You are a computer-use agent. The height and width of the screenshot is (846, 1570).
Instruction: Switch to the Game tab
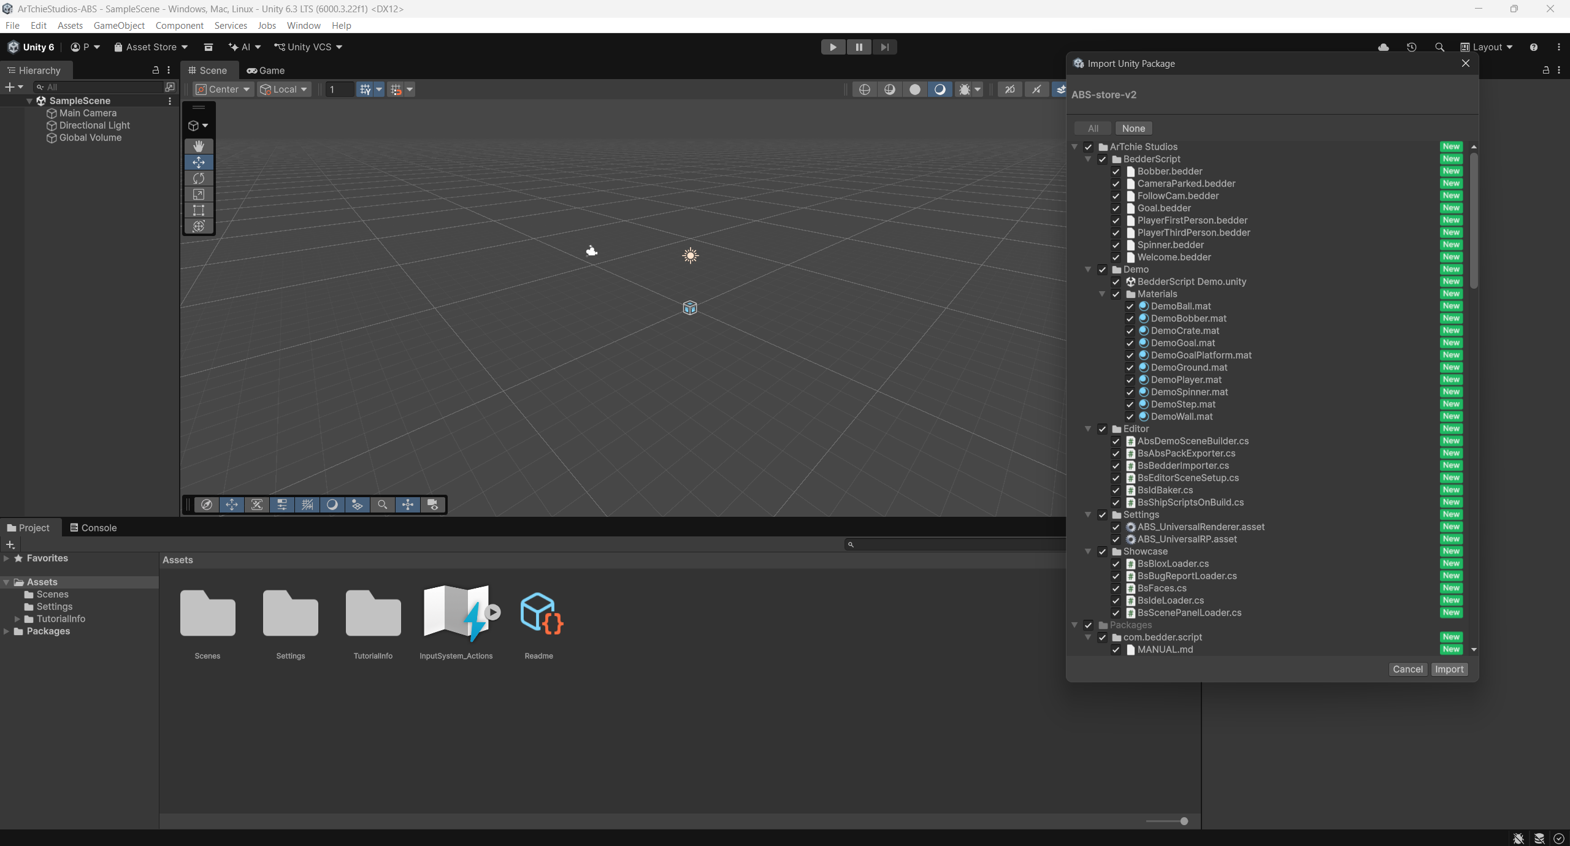point(266,70)
